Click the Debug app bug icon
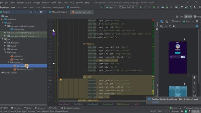The image size is (201, 113). pos(154,7)
